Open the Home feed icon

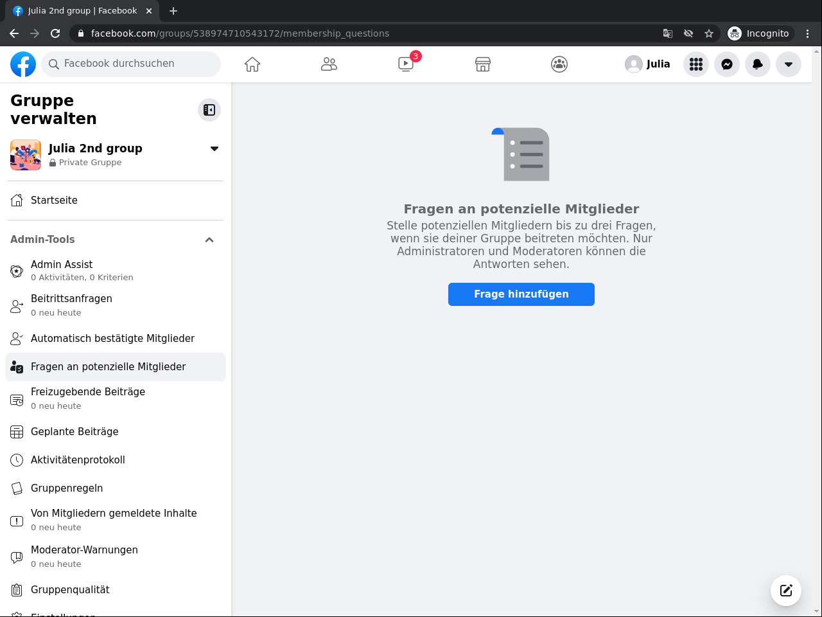pos(252,64)
